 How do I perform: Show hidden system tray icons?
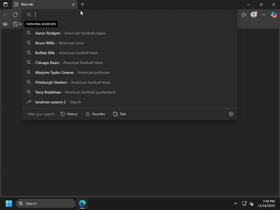tap(236, 203)
